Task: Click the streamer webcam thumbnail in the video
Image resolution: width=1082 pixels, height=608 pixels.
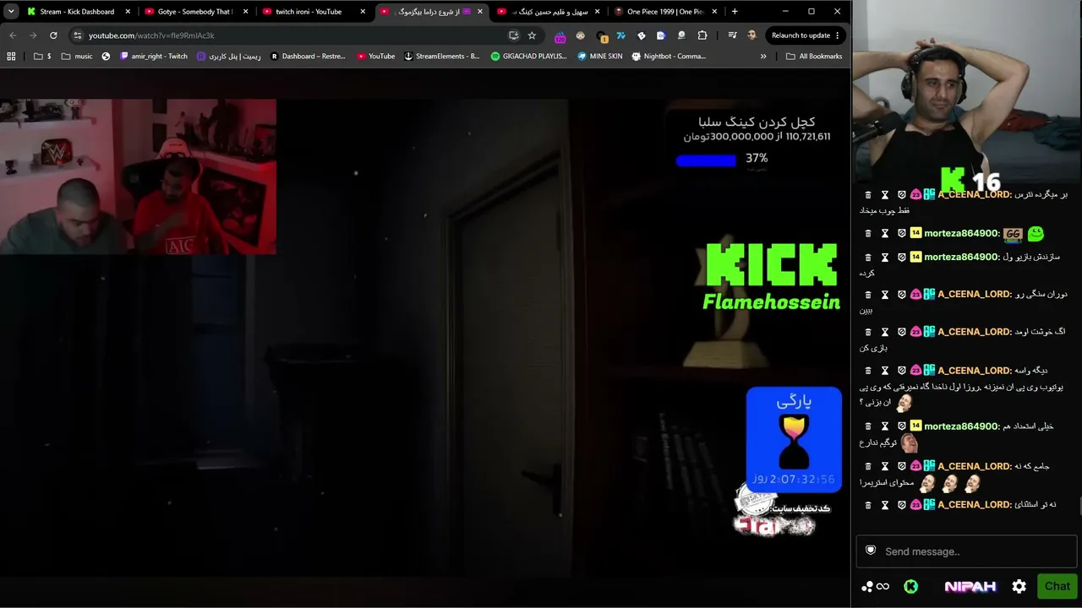Action: click(x=138, y=176)
